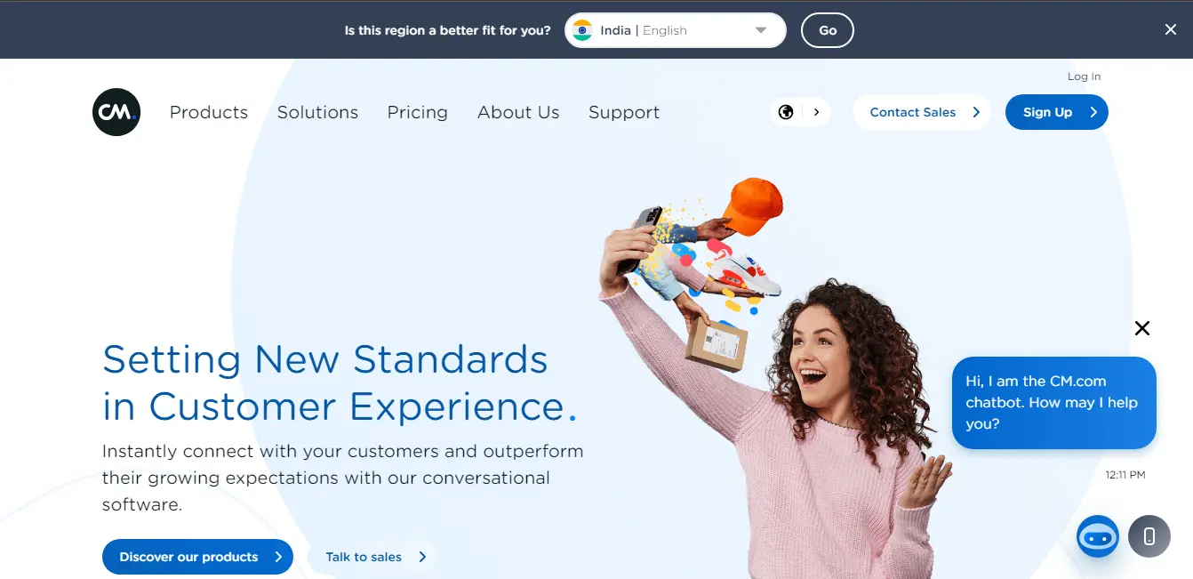Image resolution: width=1193 pixels, height=579 pixels.
Task: Click the dropdown arrow in the region selector
Action: coord(761,30)
